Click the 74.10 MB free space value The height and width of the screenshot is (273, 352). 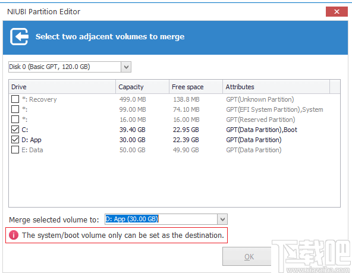186,109
